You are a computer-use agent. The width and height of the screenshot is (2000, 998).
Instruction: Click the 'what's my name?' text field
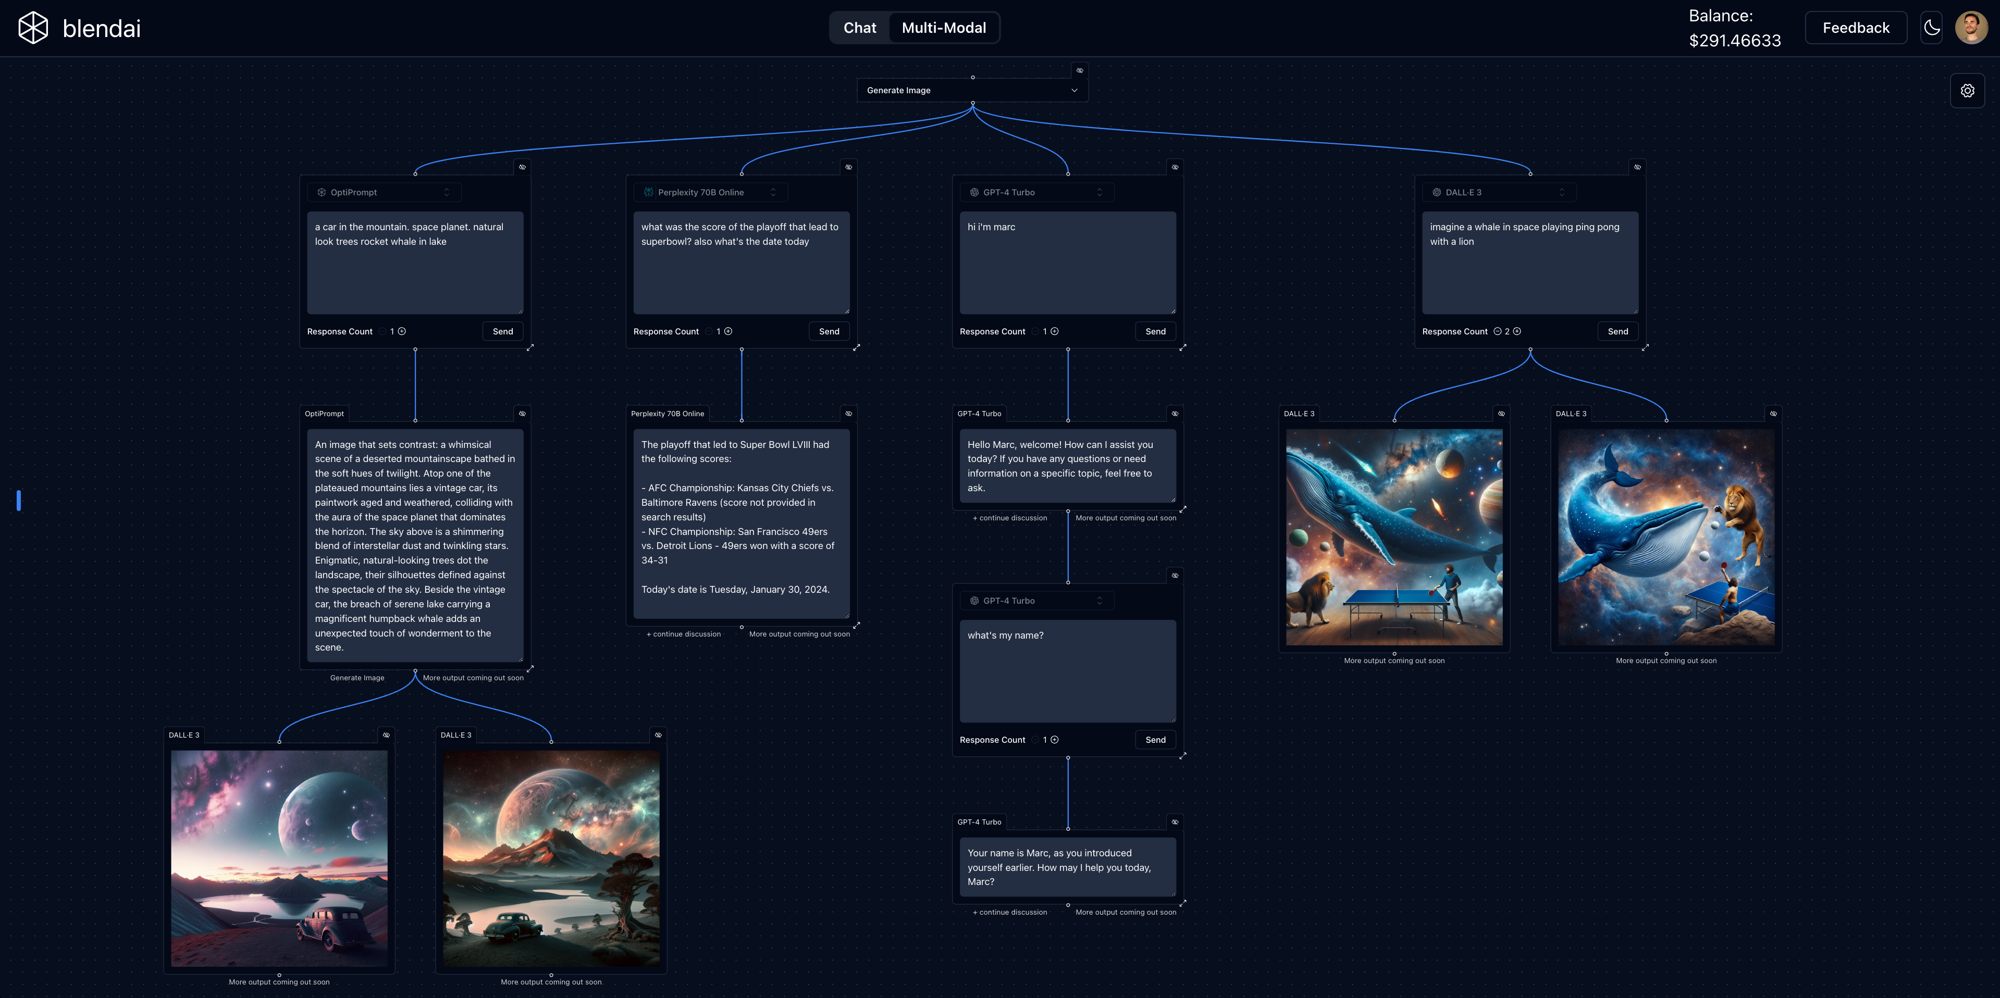click(1068, 670)
